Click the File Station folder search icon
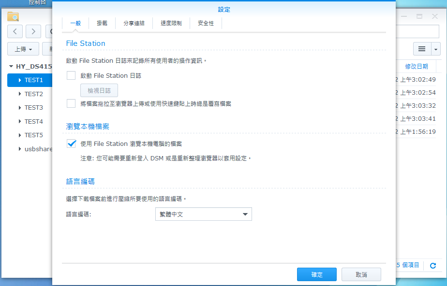The height and width of the screenshot is (286, 447). 13,16
